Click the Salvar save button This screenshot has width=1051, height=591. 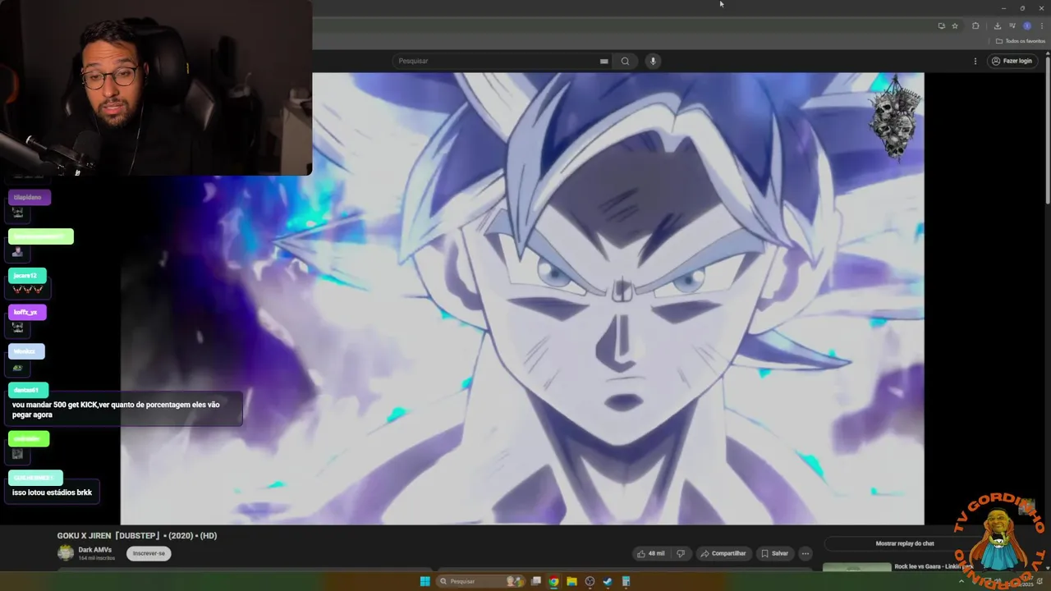774,553
